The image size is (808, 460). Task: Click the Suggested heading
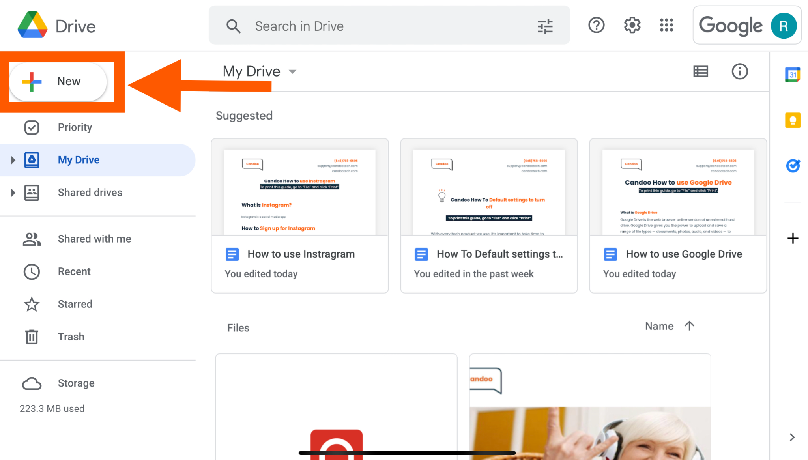click(244, 116)
